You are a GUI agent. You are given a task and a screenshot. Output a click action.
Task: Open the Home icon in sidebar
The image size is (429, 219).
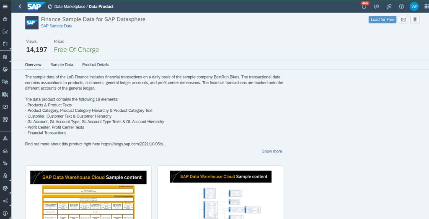point(5,19)
